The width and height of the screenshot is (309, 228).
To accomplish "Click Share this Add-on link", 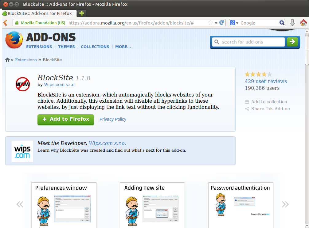I will [270, 109].
